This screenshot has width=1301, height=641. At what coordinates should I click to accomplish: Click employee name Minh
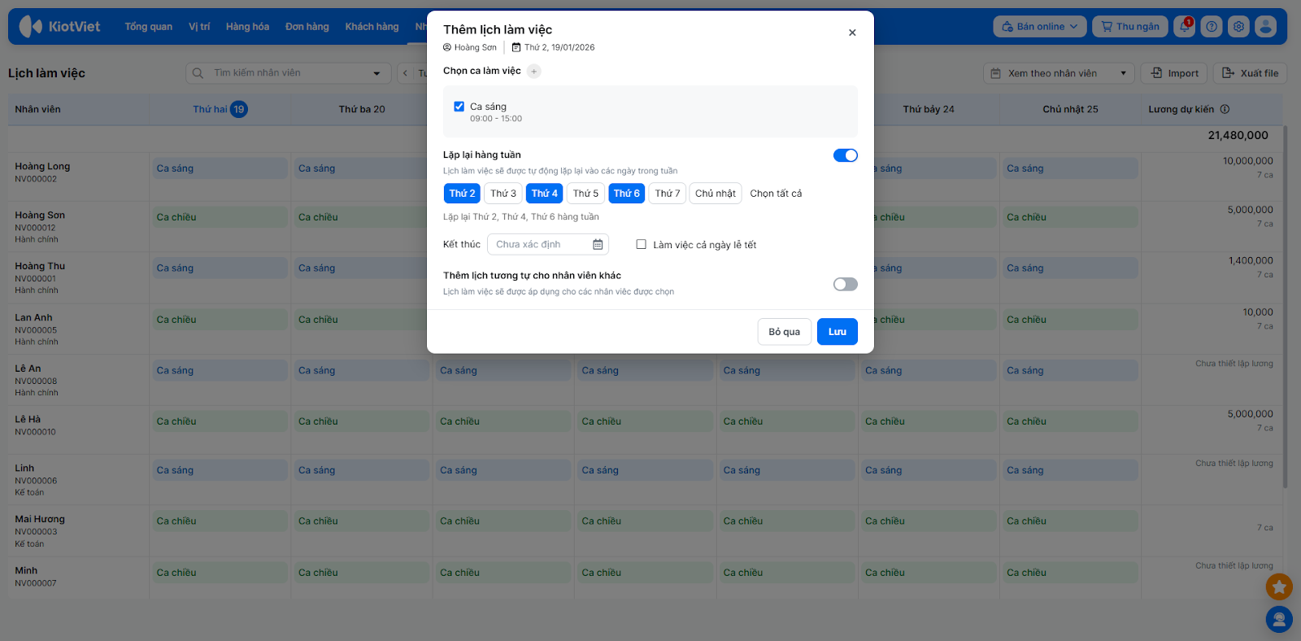click(x=26, y=571)
